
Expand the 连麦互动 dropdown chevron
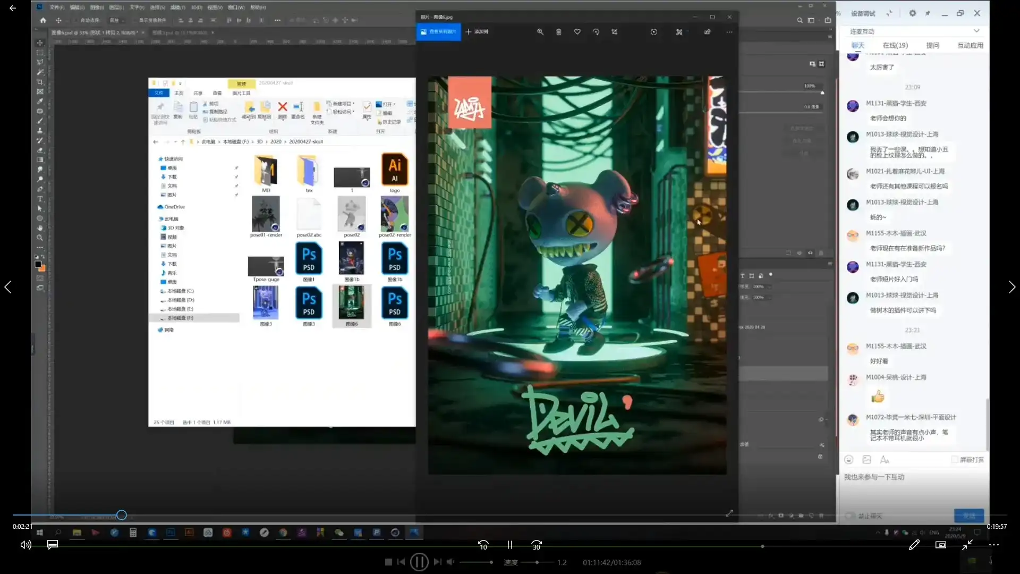coord(976,31)
